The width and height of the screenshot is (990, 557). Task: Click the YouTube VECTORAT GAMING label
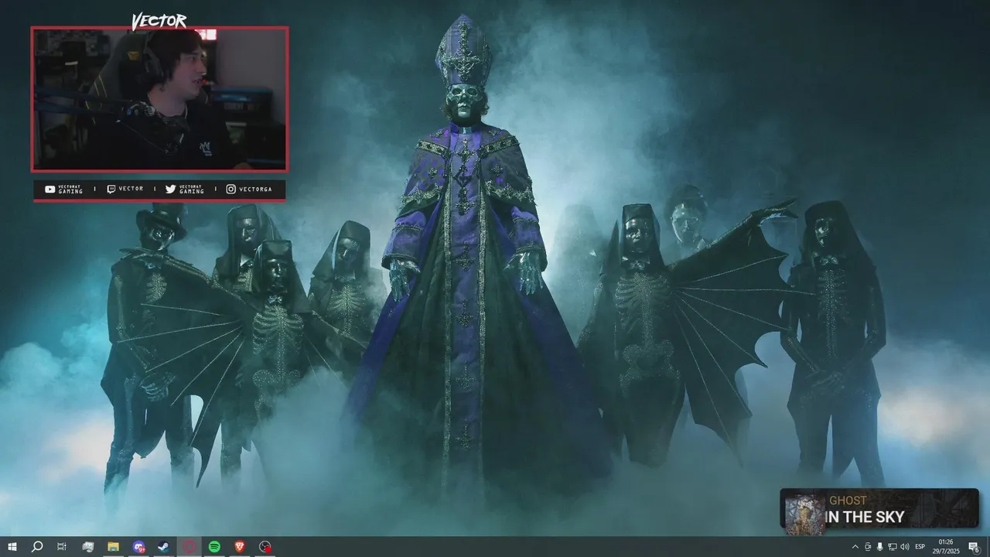[x=64, y=190]
